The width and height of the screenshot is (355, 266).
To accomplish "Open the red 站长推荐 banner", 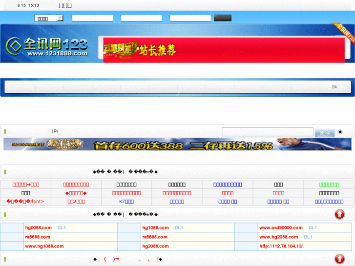I will pos(224,50).
